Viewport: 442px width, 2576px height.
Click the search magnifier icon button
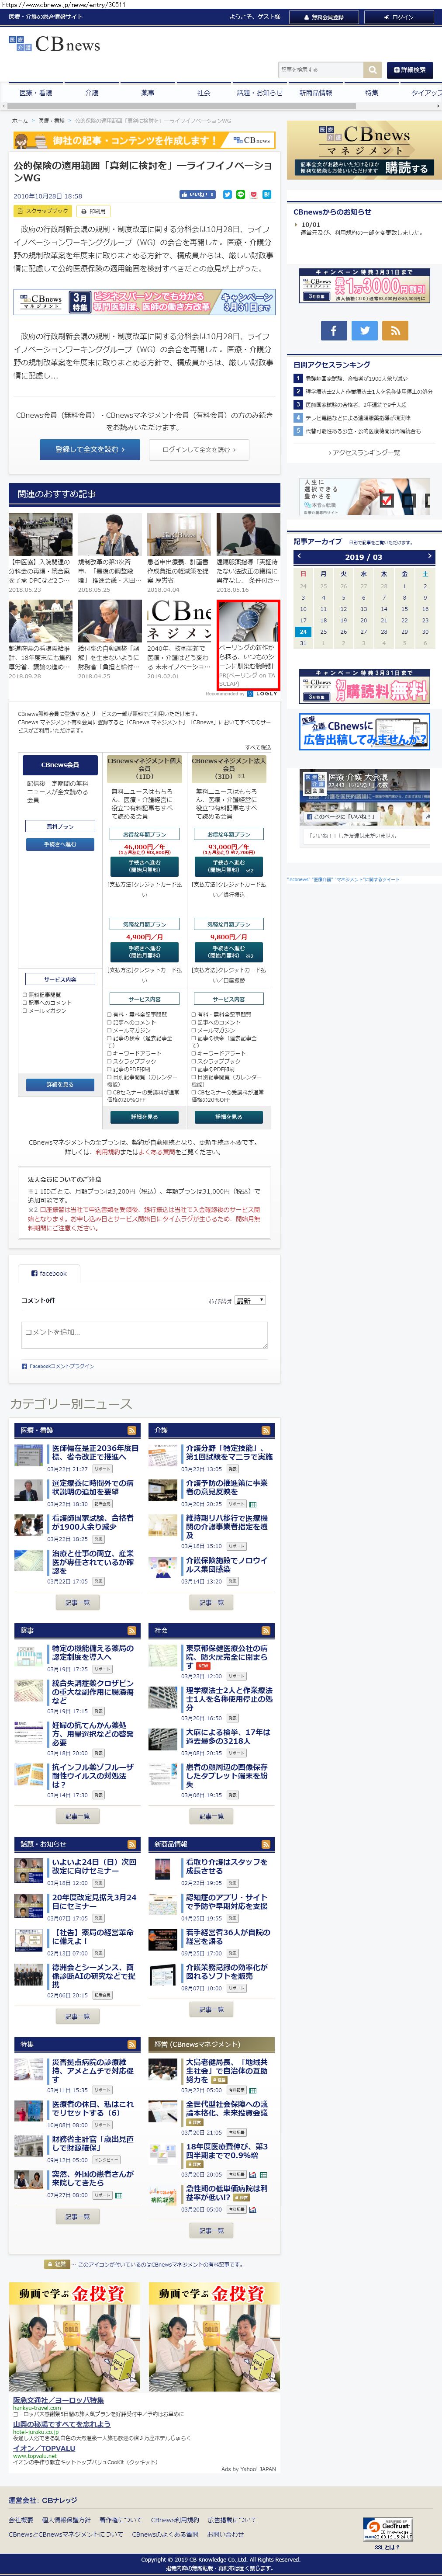(x=373, y=70)
